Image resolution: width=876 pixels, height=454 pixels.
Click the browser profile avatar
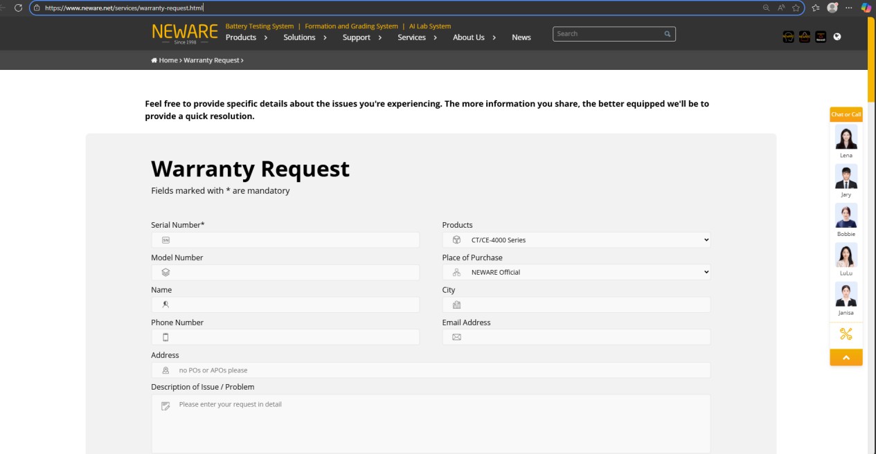832,8
